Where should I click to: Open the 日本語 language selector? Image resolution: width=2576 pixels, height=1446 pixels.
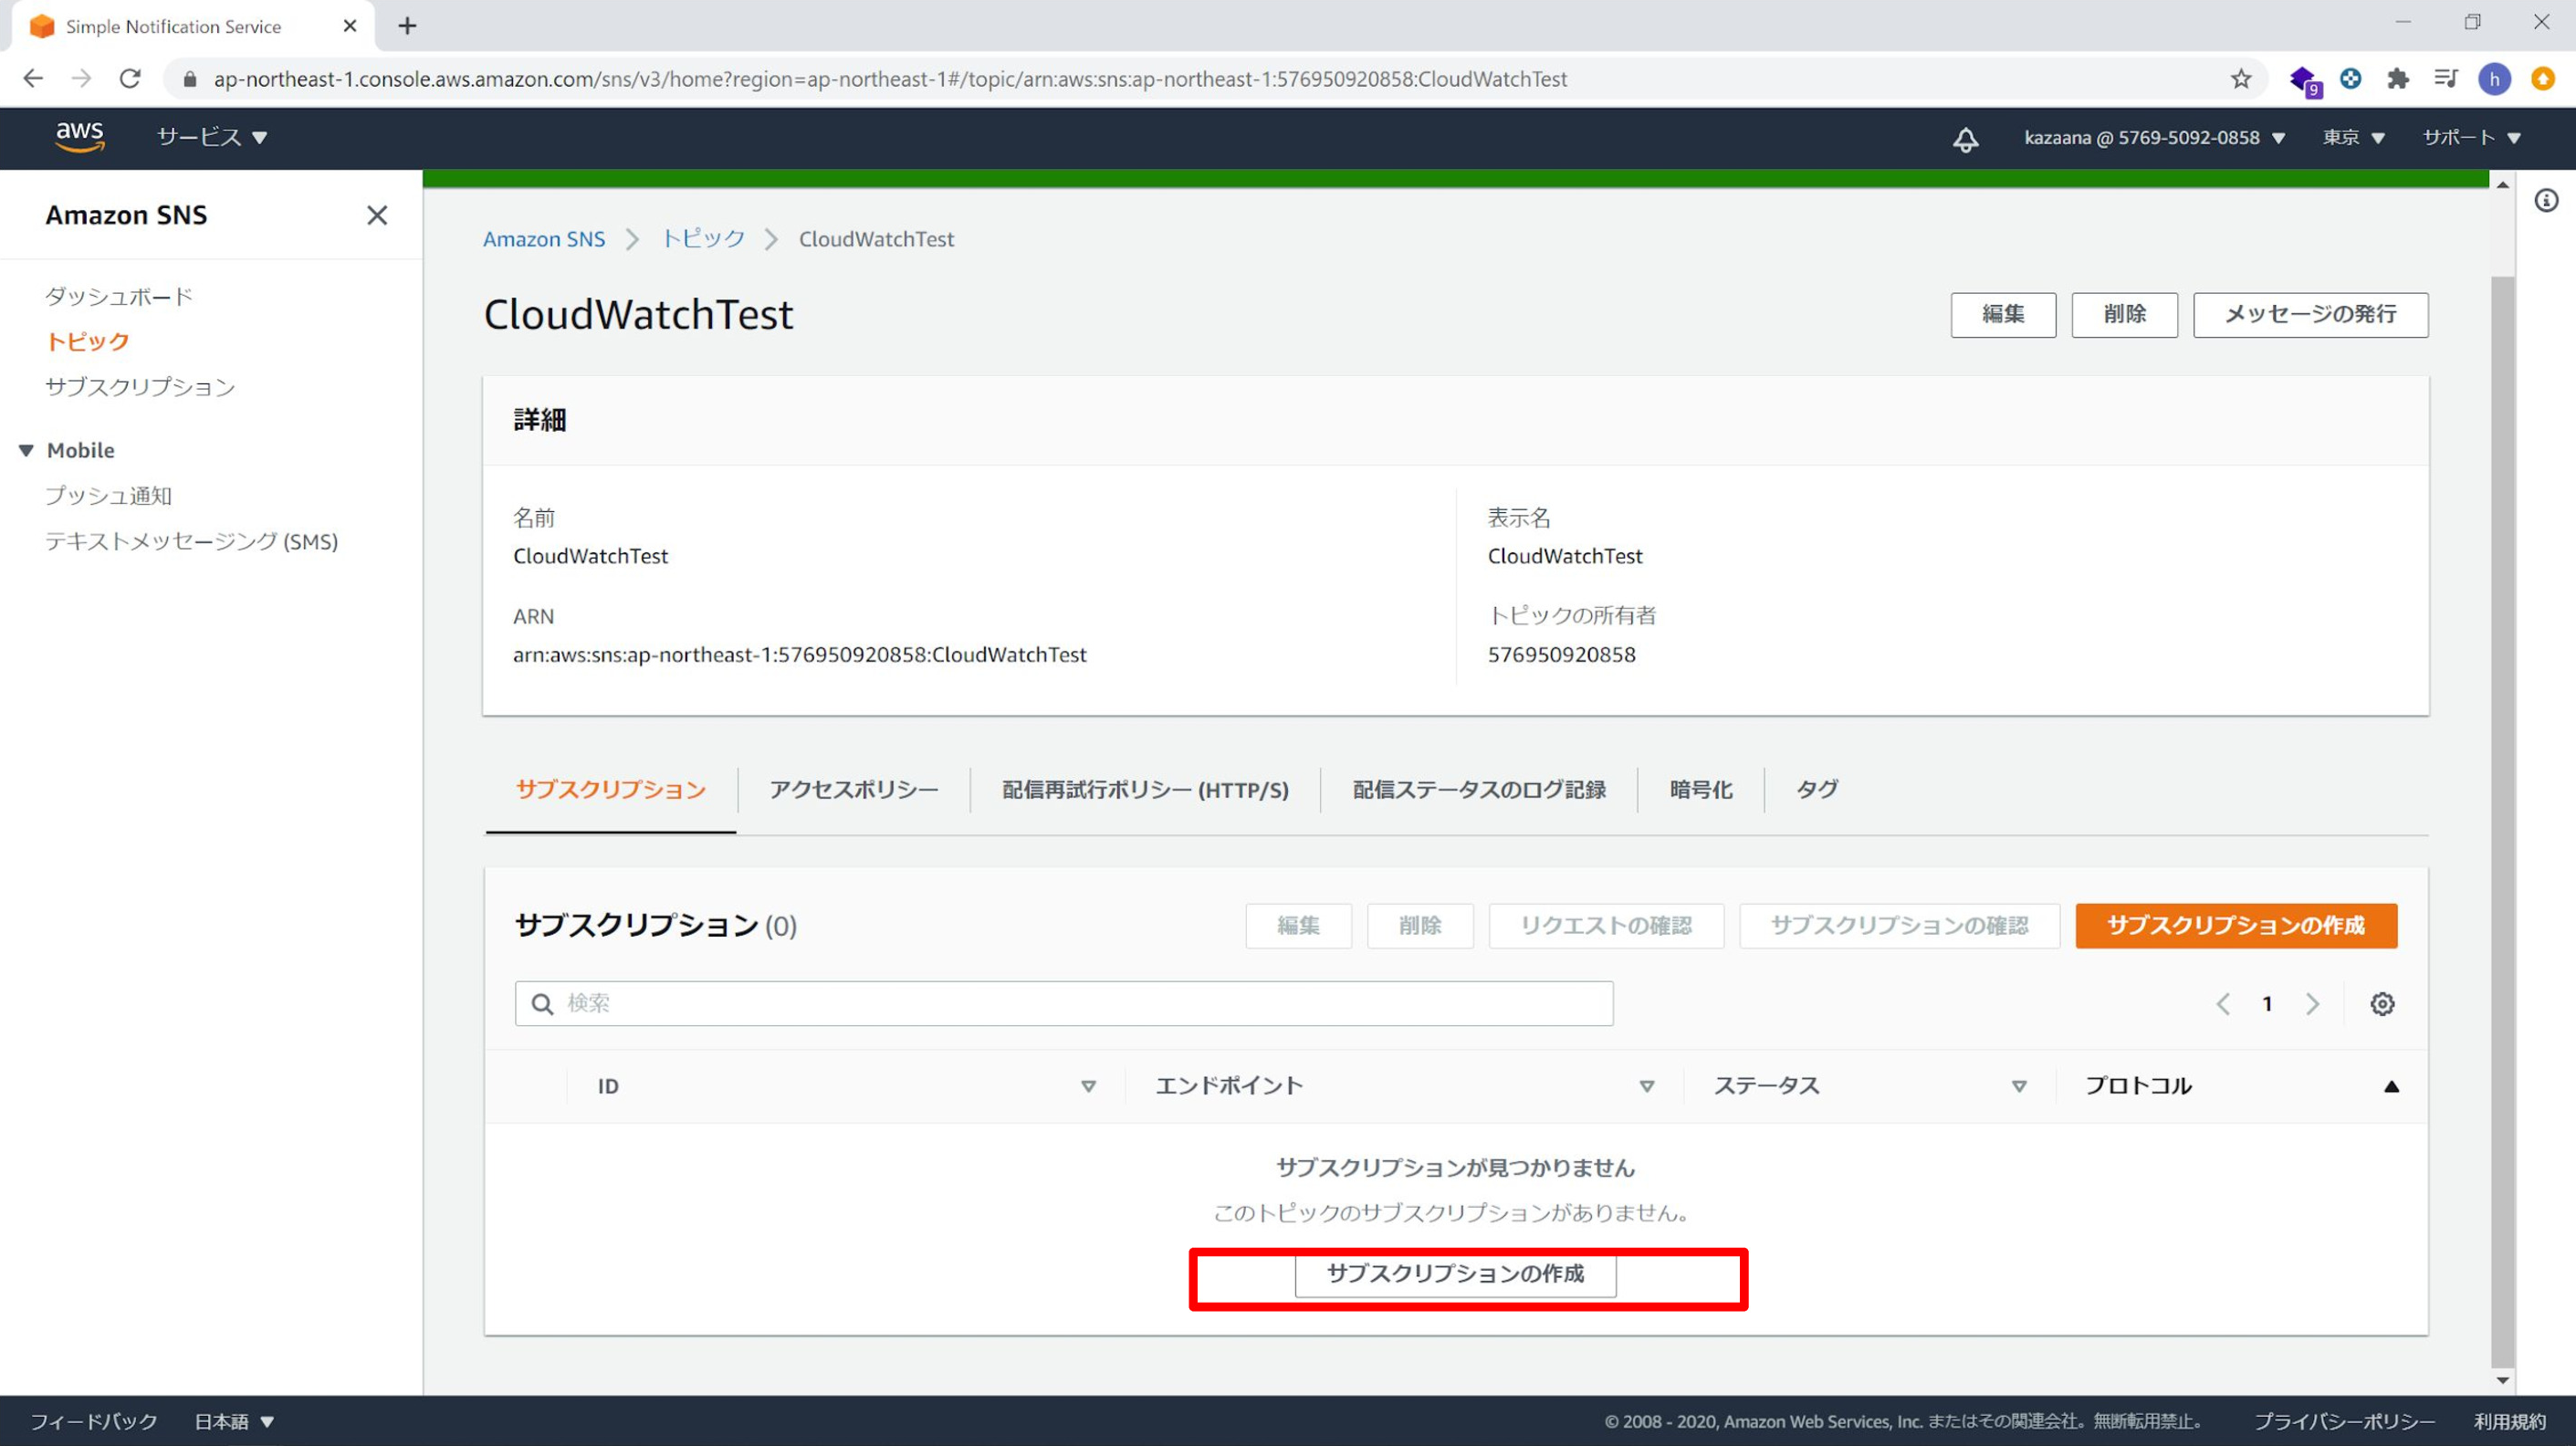point(234,1421)
